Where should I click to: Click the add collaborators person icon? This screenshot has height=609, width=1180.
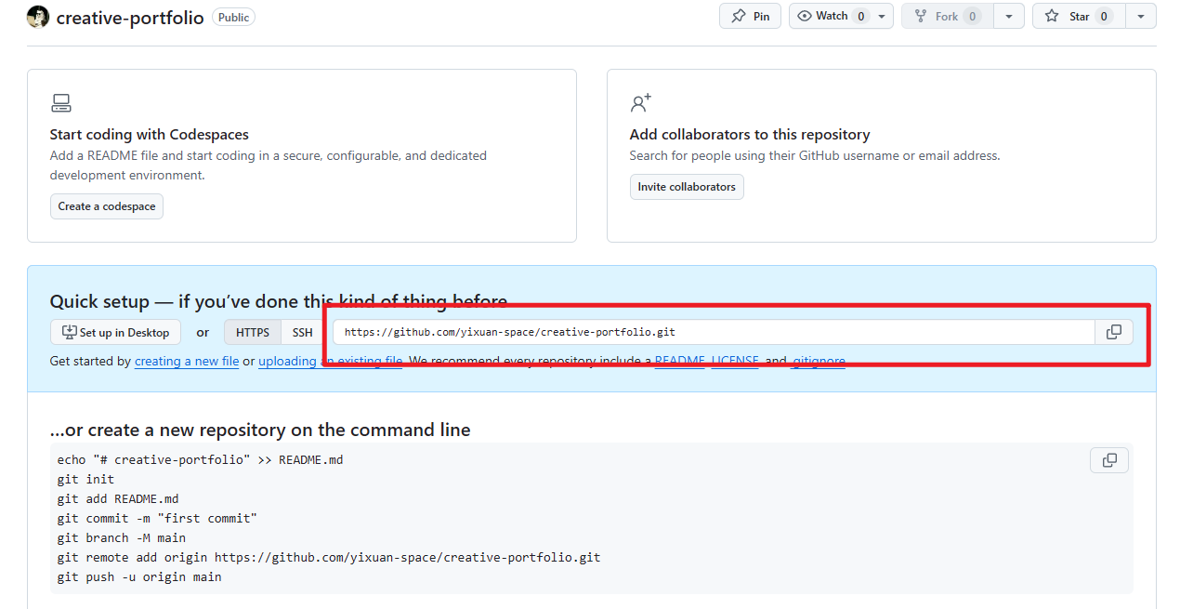coord(640,102)
